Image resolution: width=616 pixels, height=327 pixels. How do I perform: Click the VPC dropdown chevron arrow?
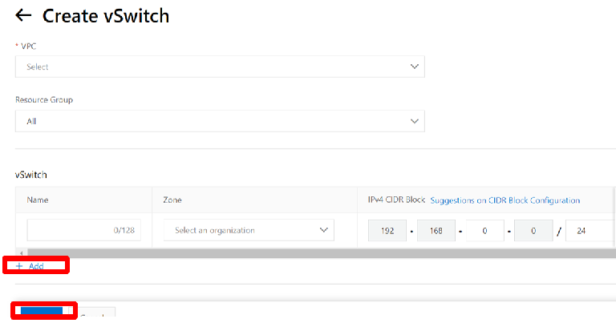tap(415, 67)
